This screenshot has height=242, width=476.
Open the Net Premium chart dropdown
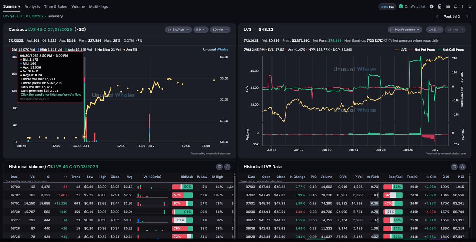404,29
